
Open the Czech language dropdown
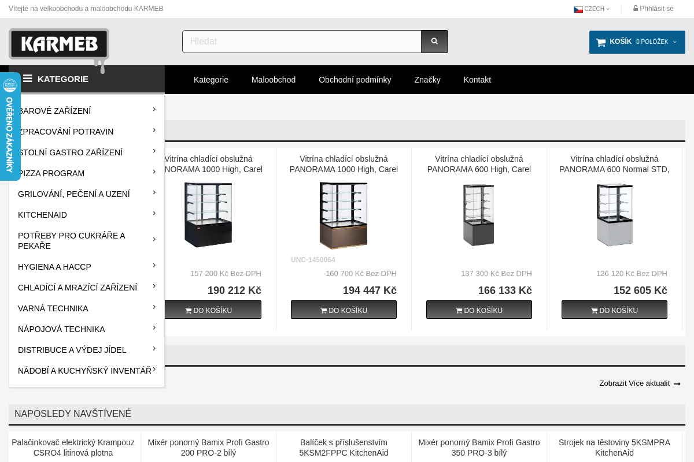[592, 9]
